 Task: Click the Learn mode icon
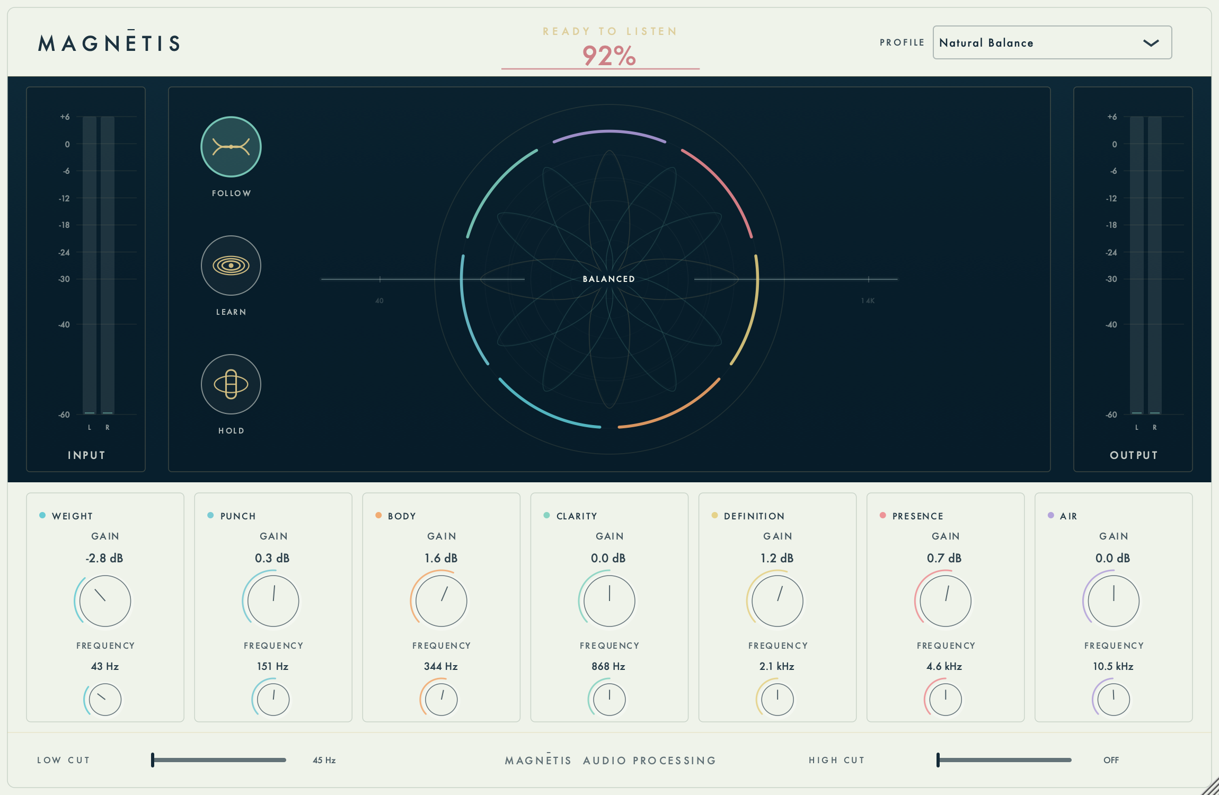(x=231, y=266)
